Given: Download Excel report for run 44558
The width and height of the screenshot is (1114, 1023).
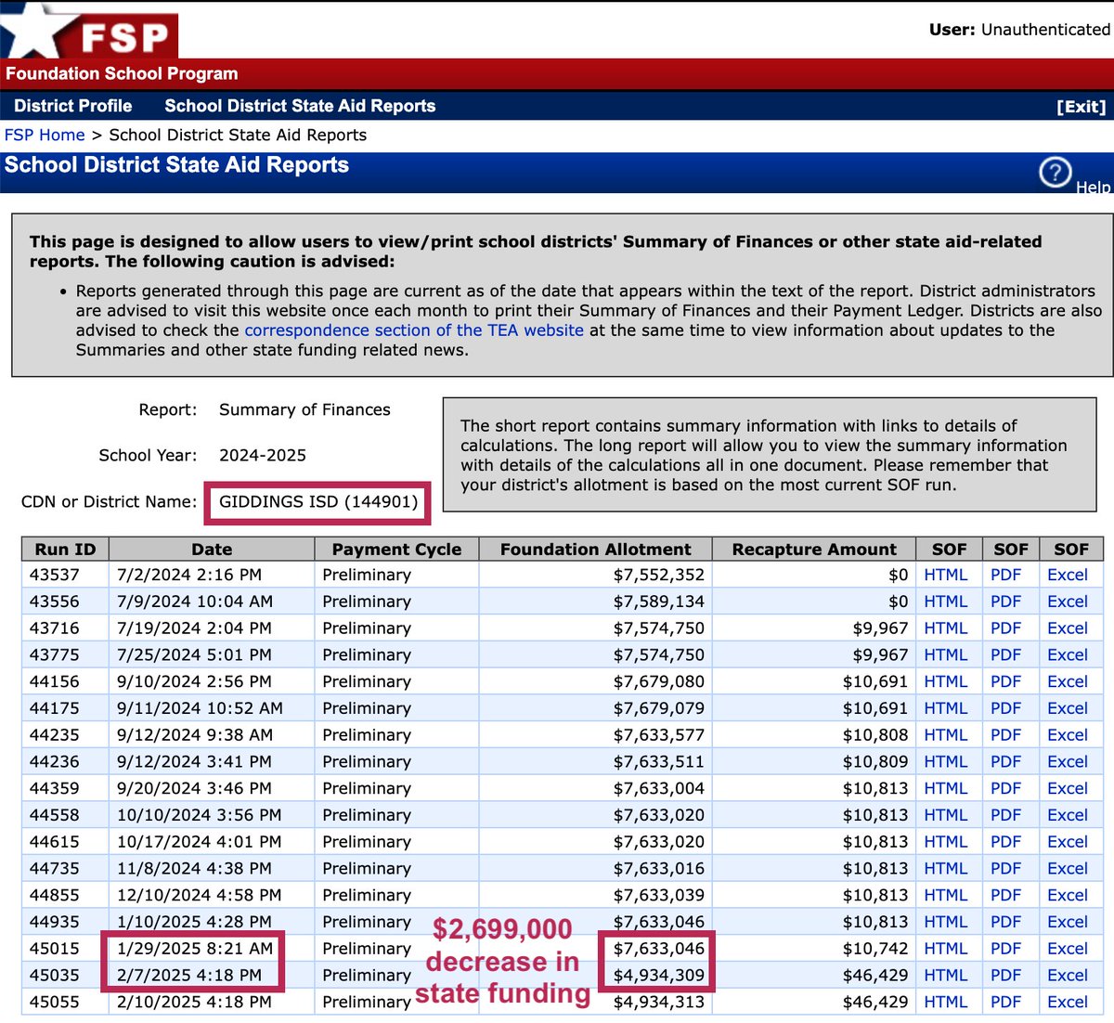Looking at the screenshot, I should [x=1068, y=815].
